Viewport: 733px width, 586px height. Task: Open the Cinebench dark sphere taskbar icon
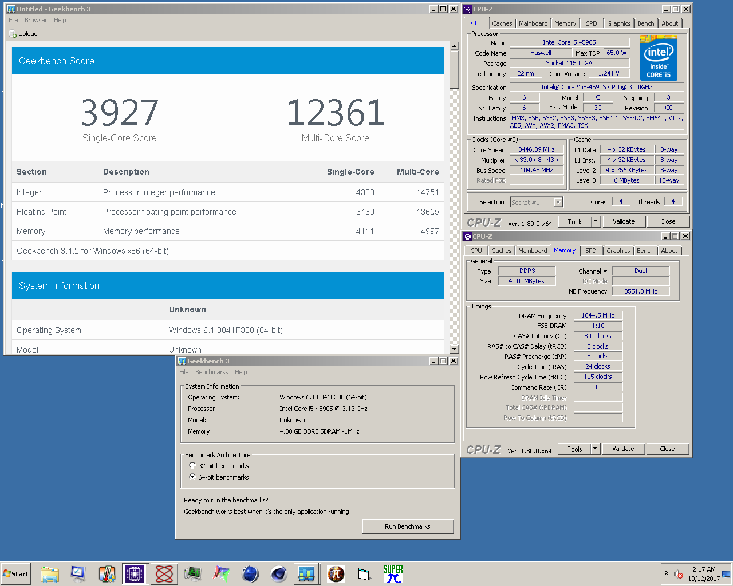pos(278,574)
